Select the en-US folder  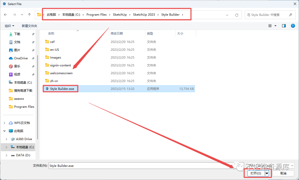coord(52,49)
